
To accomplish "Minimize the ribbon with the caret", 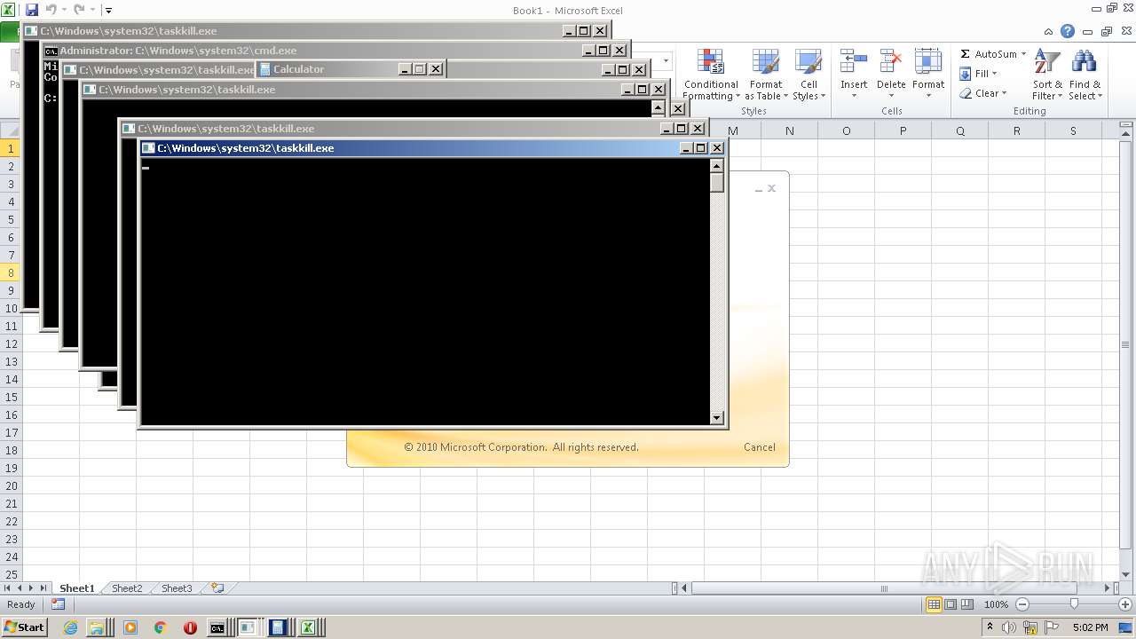I will [1049, 31].
